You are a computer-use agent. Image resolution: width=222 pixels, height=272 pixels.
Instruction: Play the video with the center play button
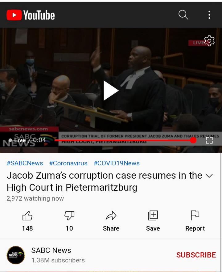click(111, 91)
